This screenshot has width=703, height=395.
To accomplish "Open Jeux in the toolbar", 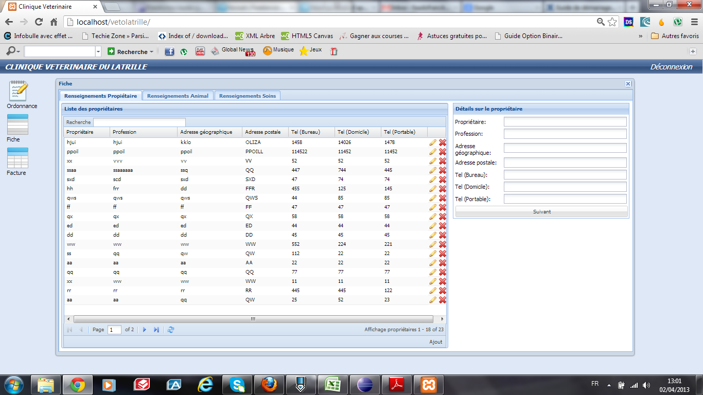I will tap(311, 51).
